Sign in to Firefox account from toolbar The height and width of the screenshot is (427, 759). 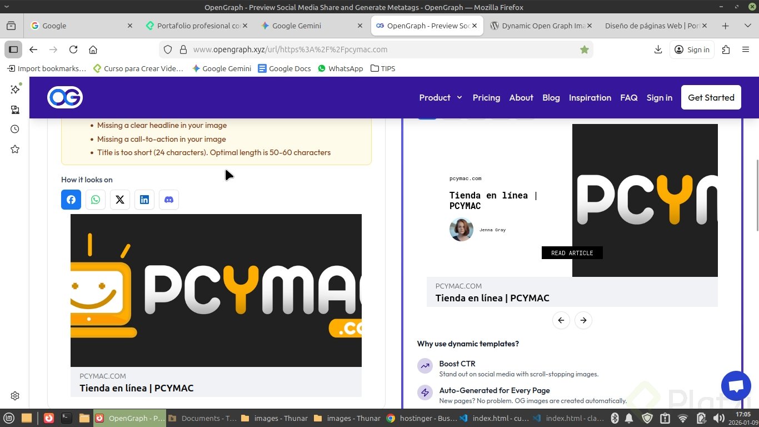click(x=692, y=49)
